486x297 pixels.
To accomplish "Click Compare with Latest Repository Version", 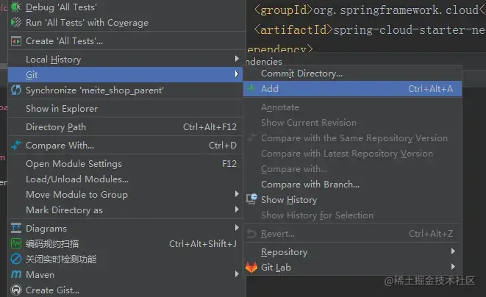I will pos(353,154).
